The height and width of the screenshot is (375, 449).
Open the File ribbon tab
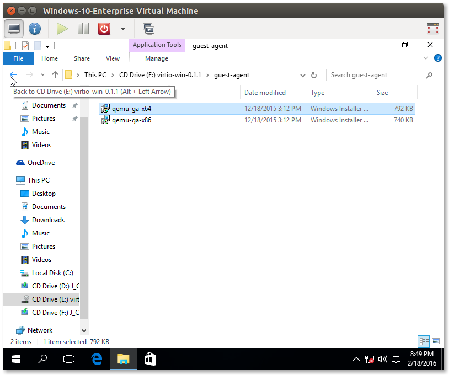(x=18, y=58)
